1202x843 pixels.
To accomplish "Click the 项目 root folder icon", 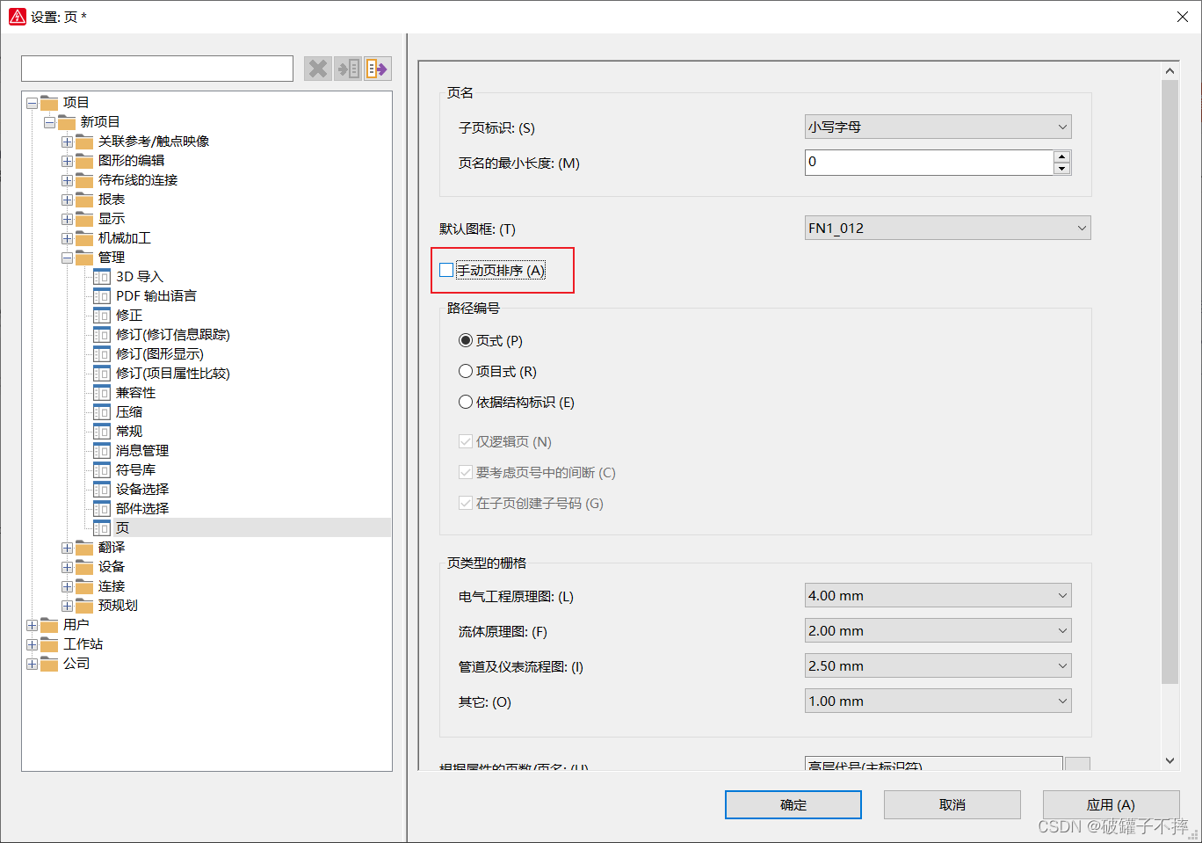I will click(x=49, y=103).
